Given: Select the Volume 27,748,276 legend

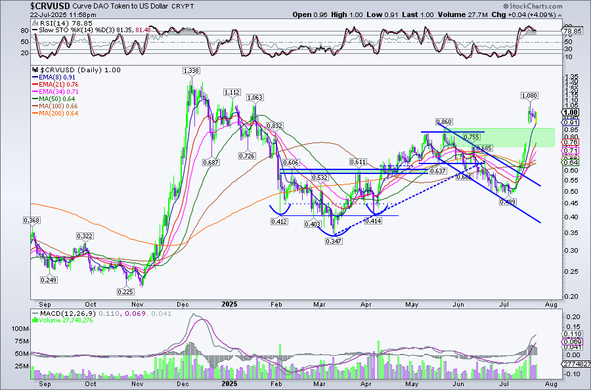Looking at the screenshot, I should (62, 320).
